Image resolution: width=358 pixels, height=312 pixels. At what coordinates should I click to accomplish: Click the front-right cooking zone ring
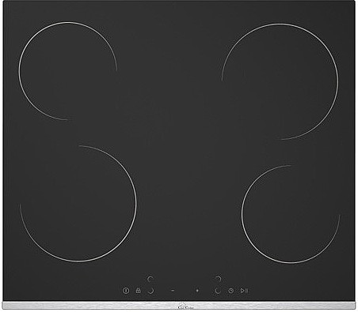coord(291,214)
